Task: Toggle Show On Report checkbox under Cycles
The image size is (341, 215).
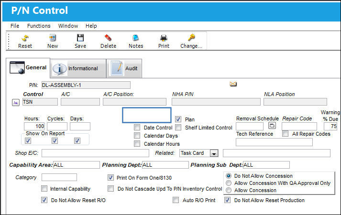Action: tap(55, 141)
